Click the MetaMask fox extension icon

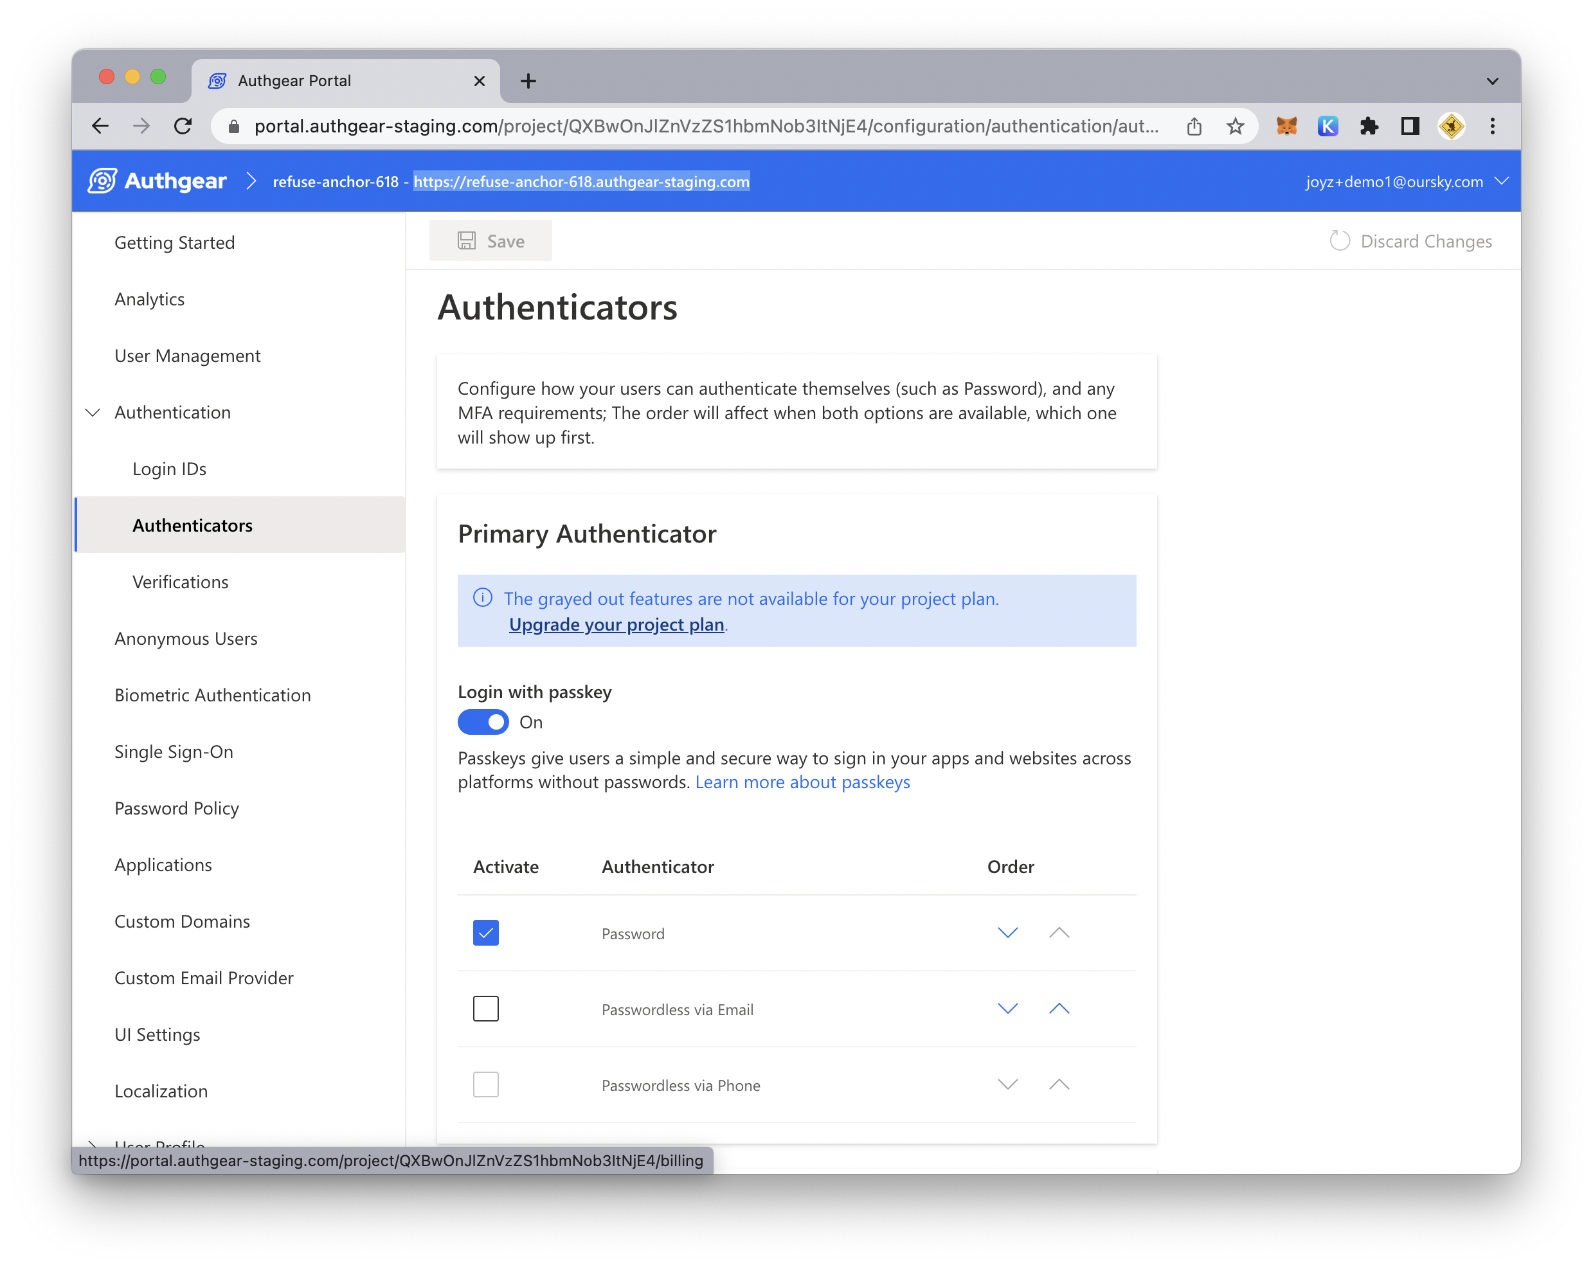point(1286,127)
